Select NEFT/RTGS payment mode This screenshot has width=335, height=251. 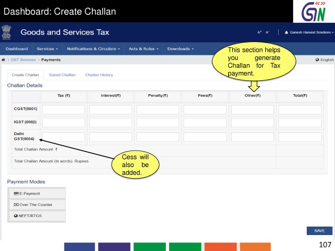(x=37, y=216)
